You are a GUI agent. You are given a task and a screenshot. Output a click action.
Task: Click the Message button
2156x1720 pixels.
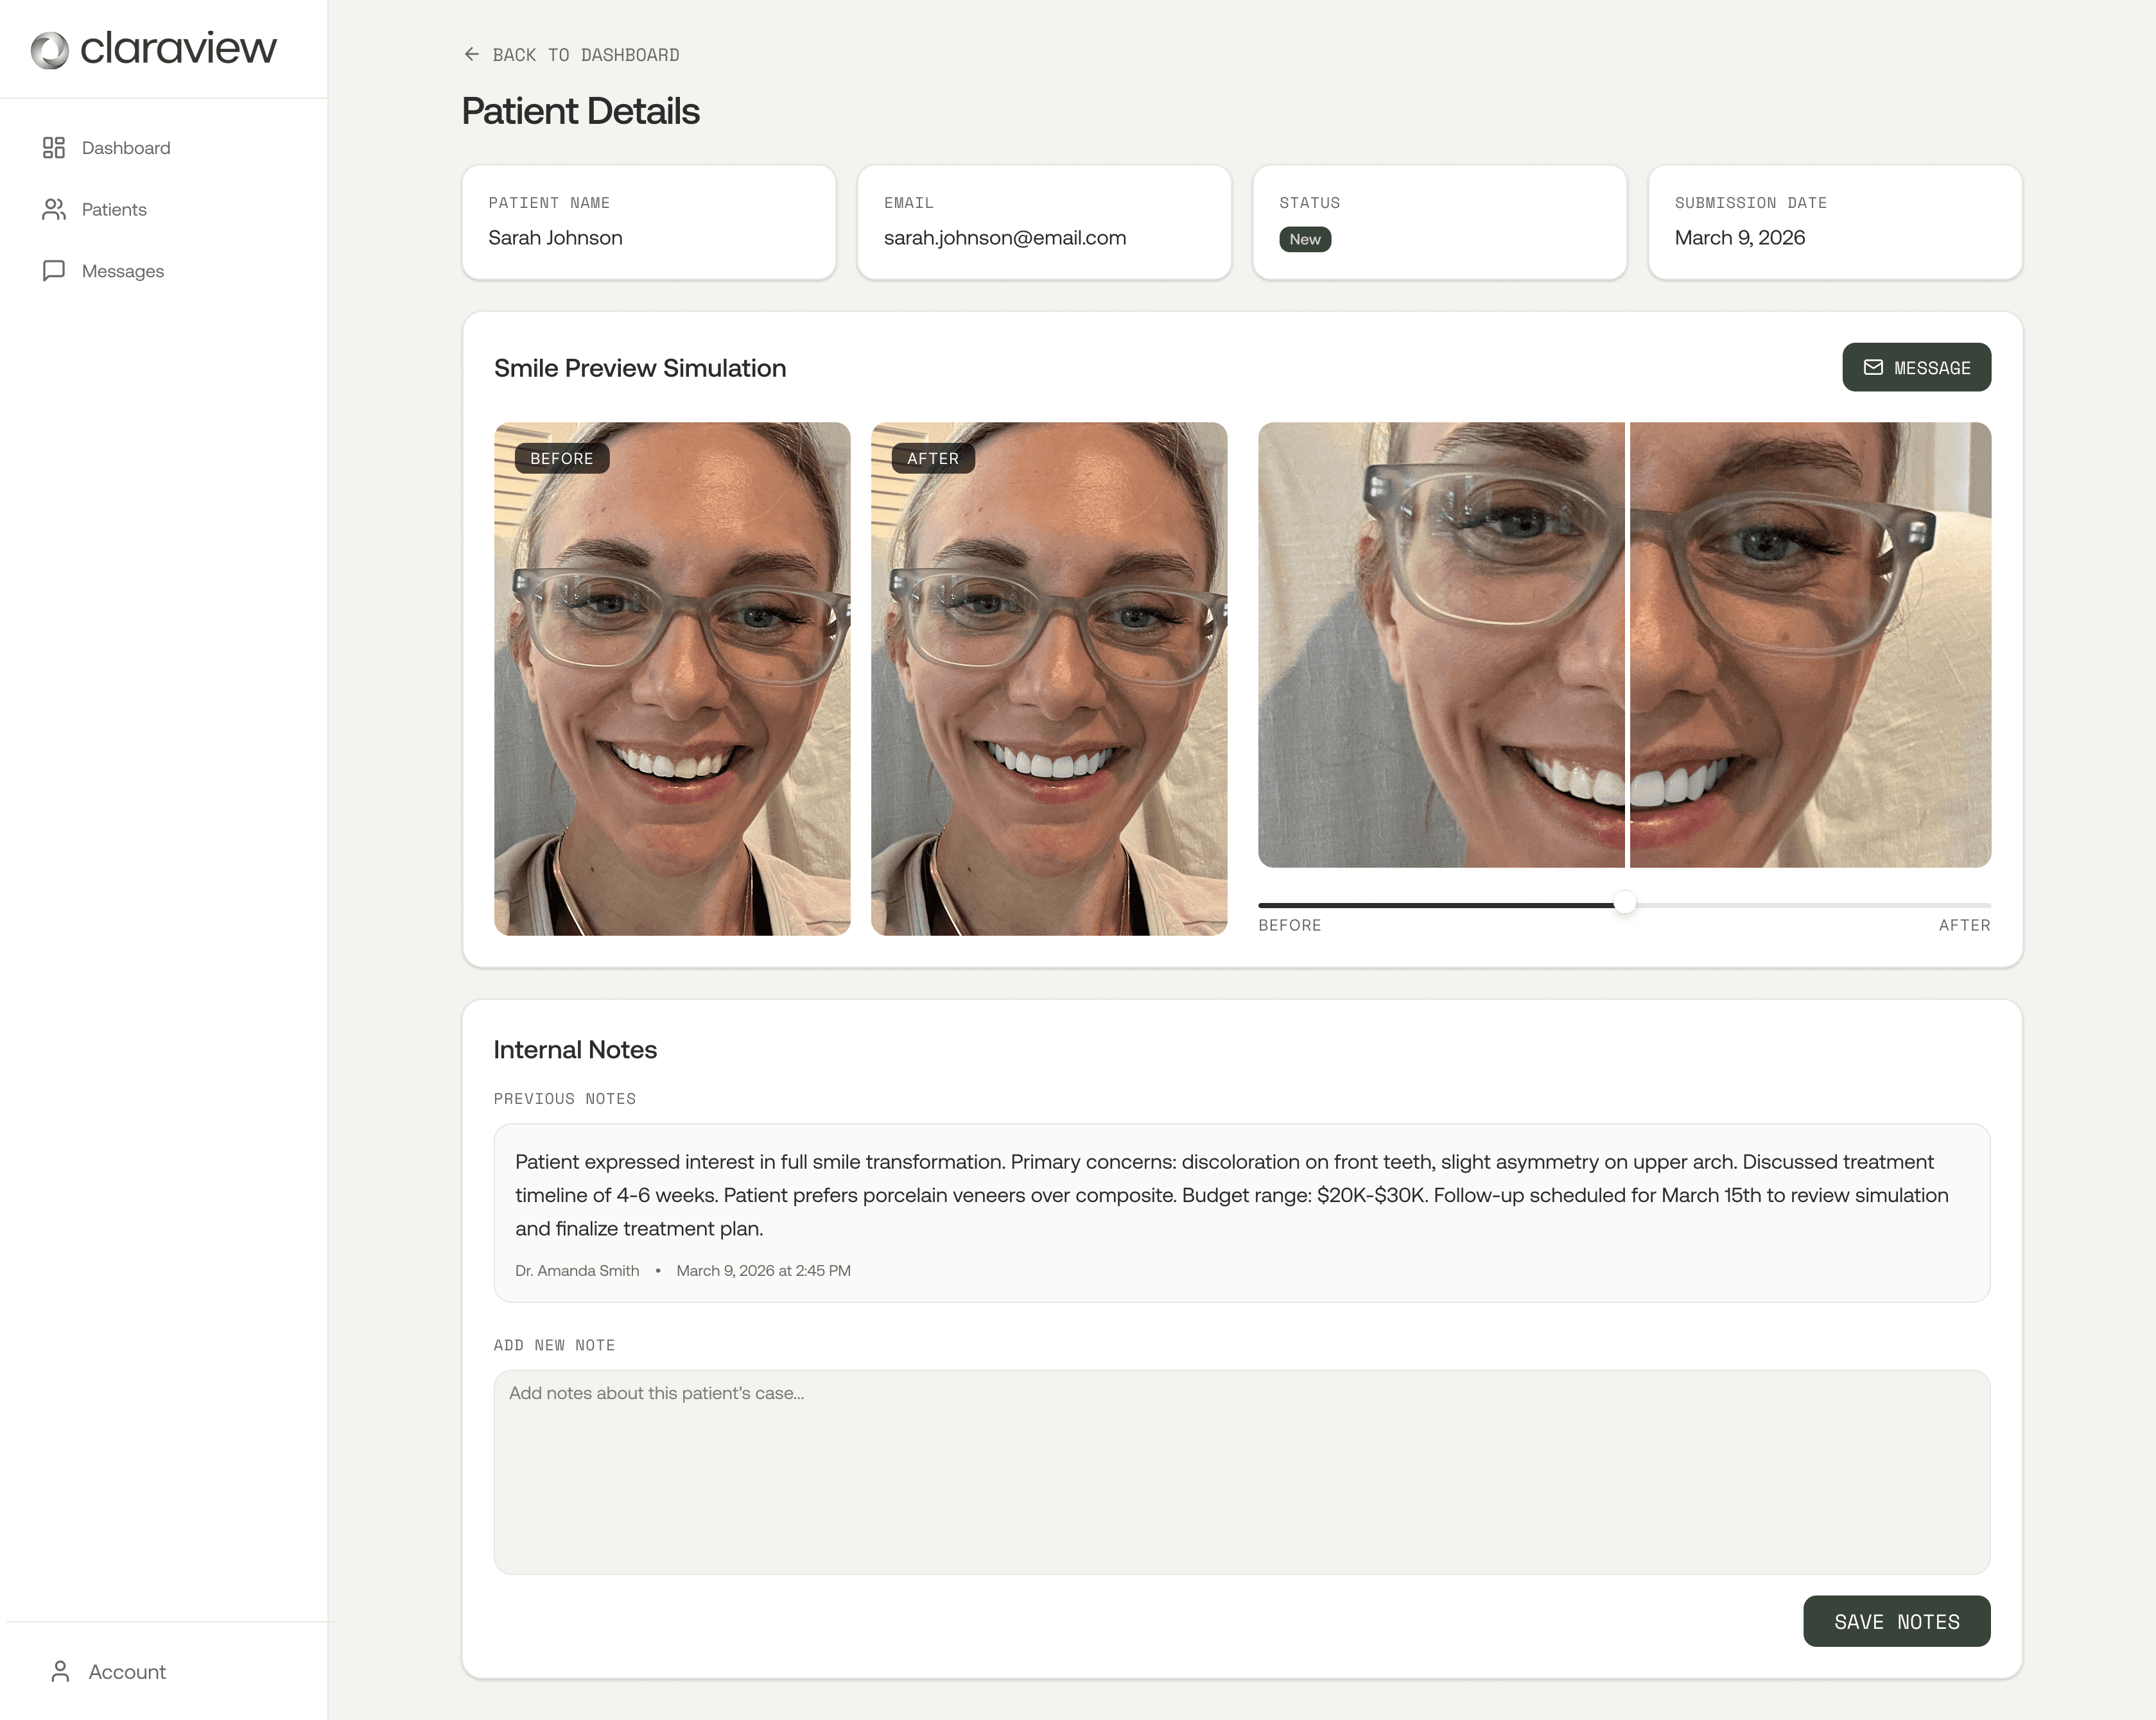[1916, 368]
